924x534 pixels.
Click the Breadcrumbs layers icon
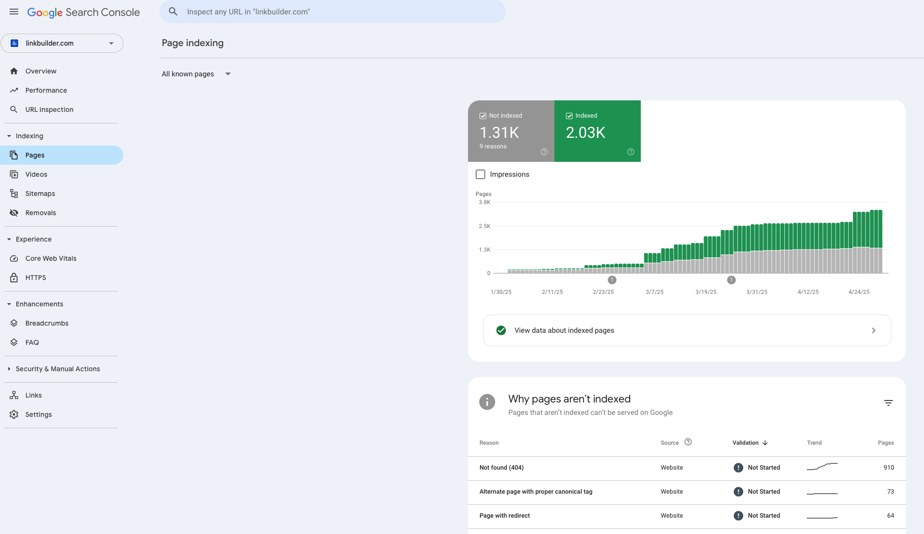(14, 323)
